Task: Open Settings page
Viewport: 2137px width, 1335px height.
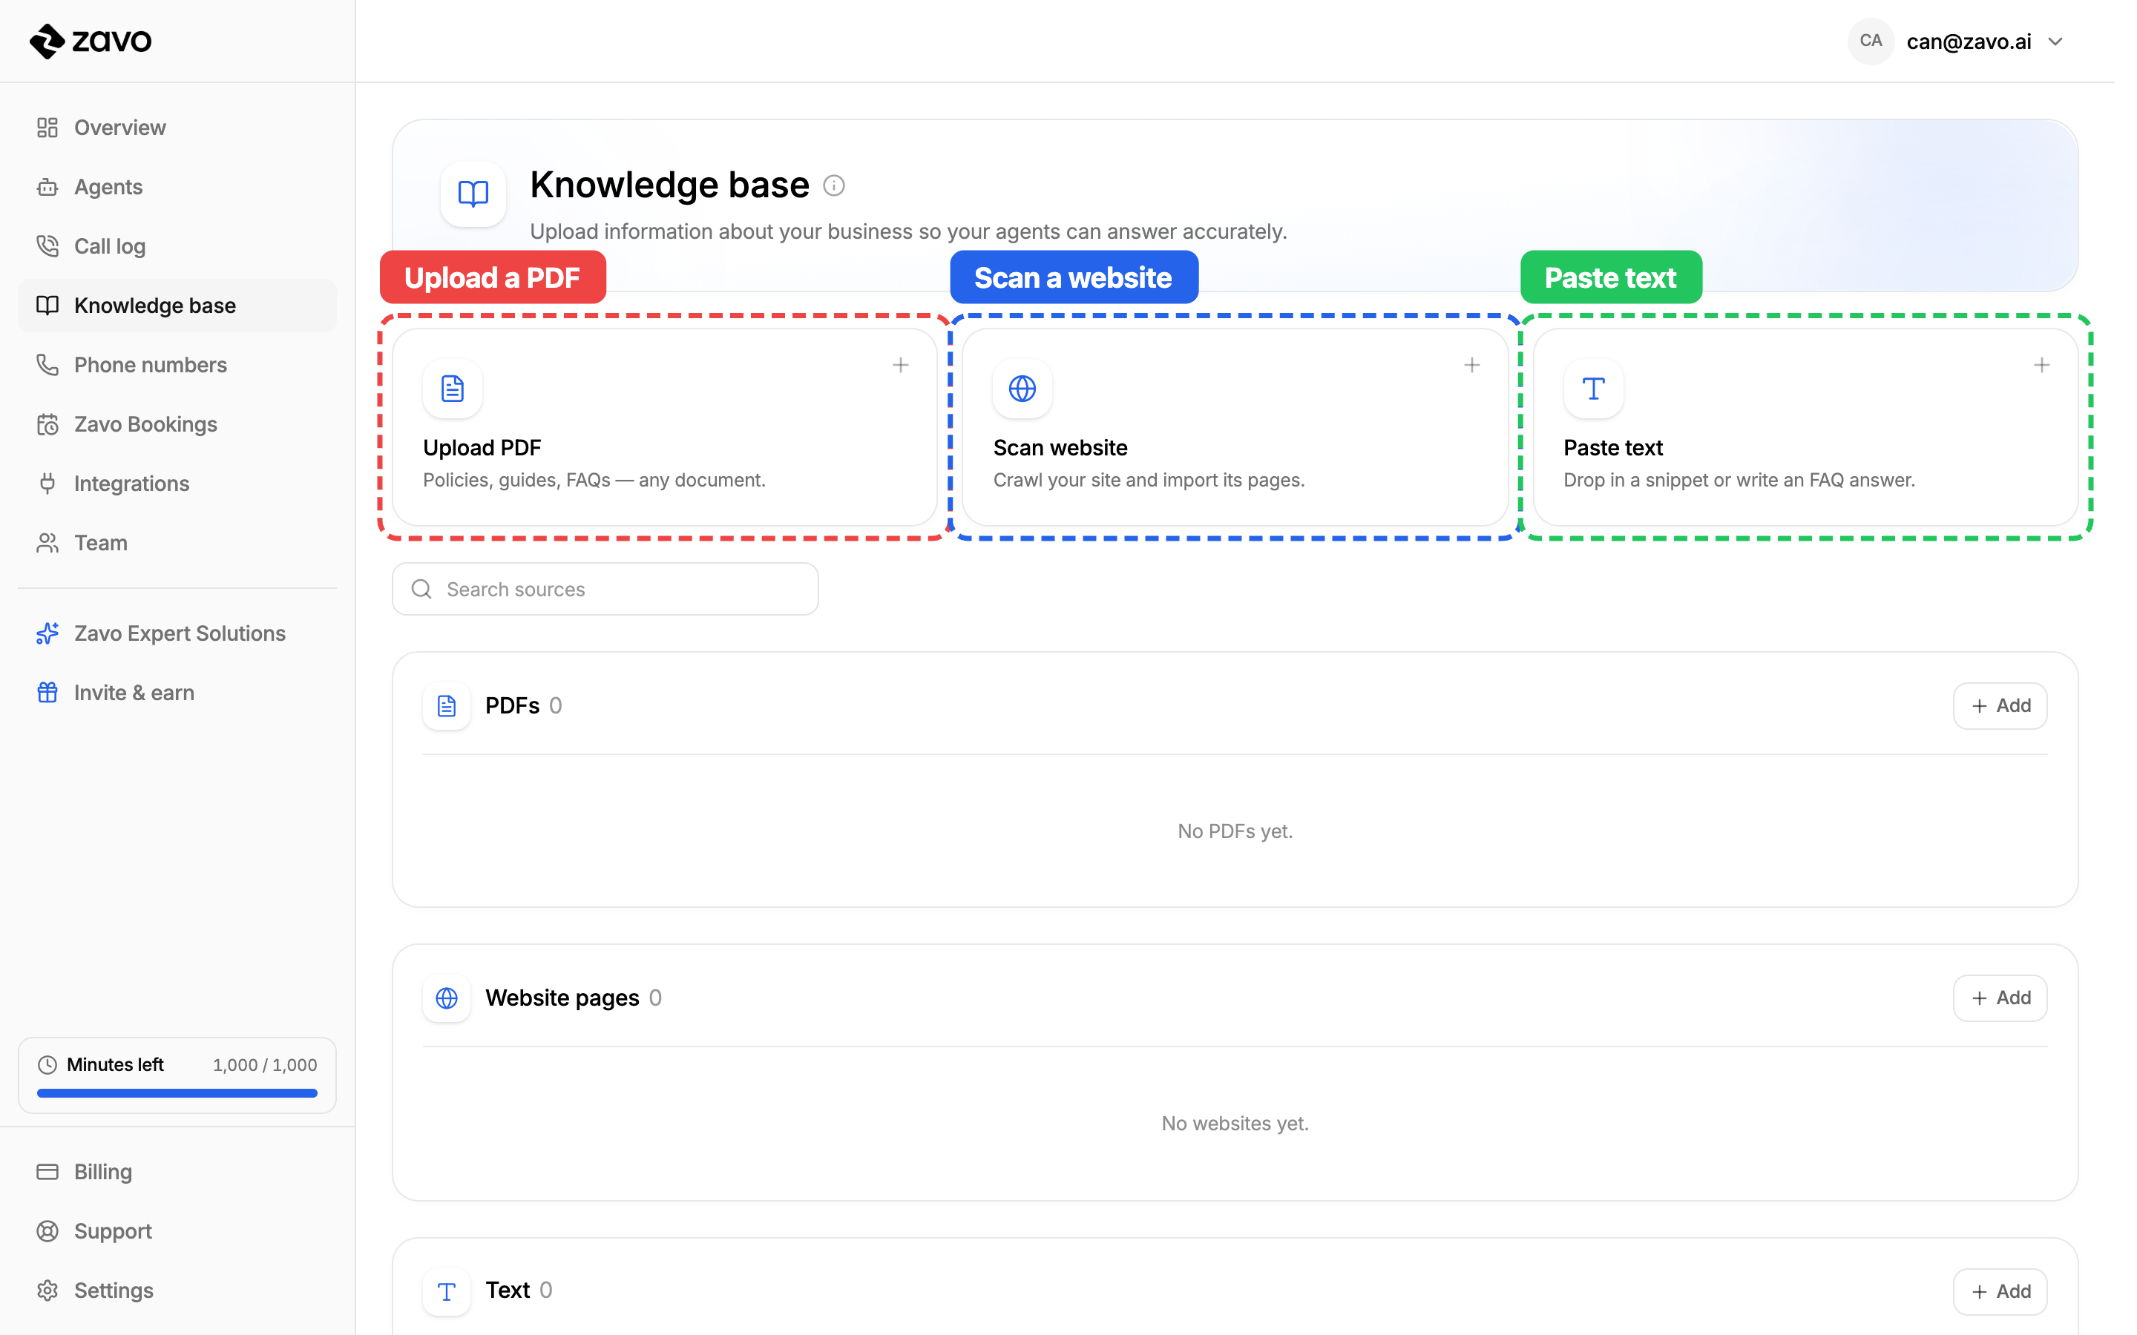Action: point(177,1290)
